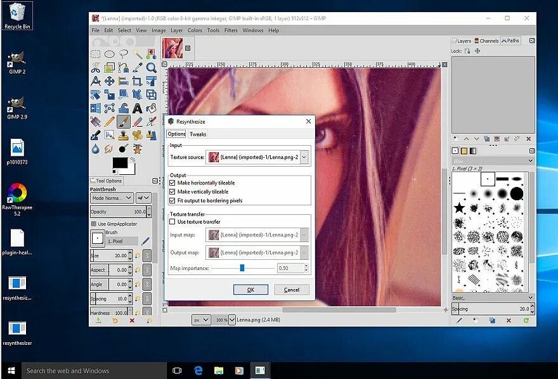Select the Scissors Select tool

95,68
